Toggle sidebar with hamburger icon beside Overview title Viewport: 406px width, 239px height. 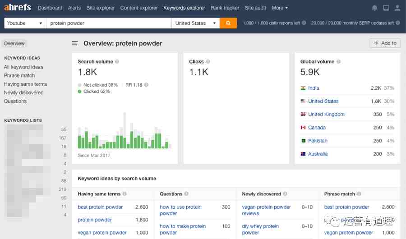[75, 43]
